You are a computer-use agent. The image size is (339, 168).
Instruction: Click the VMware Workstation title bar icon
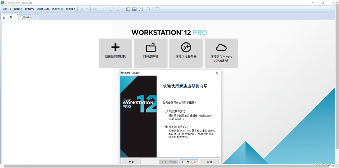pyautogui.click(x=2, y=3)
